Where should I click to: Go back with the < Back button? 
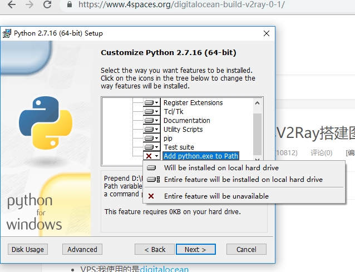tap(155, 249)
